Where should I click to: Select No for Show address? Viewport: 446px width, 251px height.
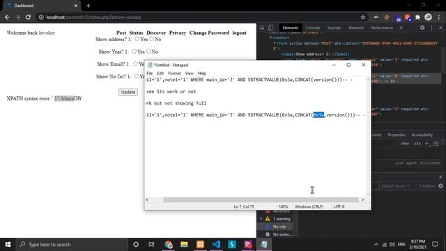[x=151, y=39]
